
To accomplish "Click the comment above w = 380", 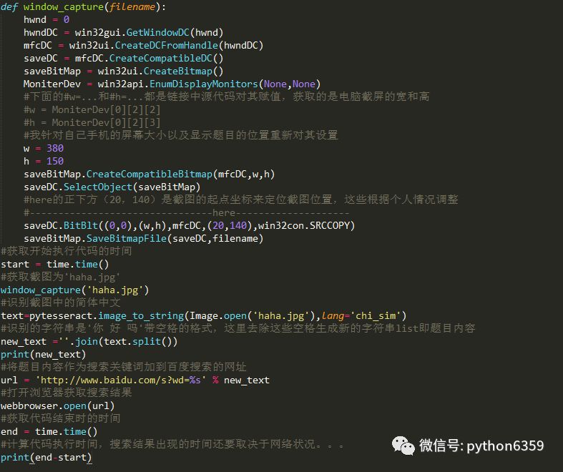I will coord(180,135).
